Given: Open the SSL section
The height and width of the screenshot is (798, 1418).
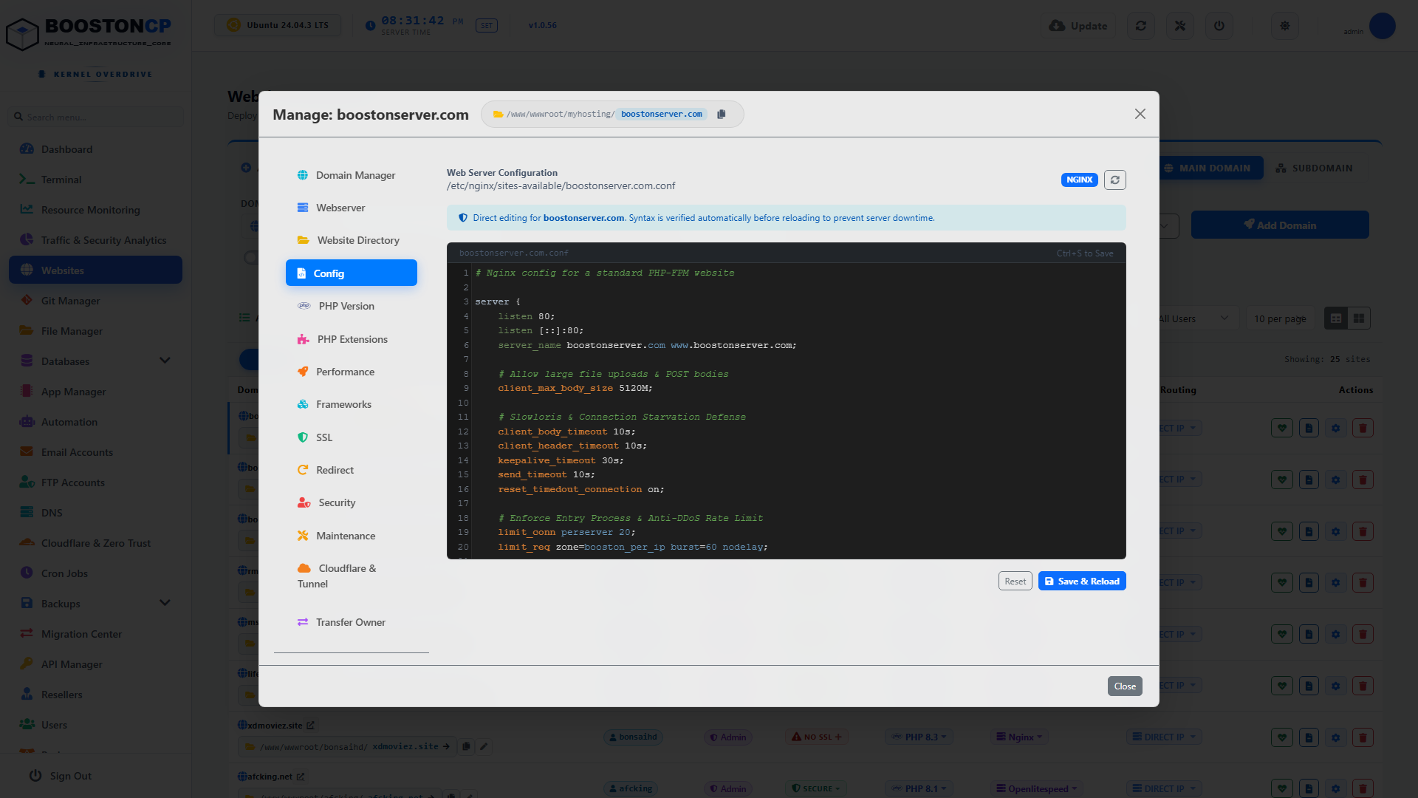Looking at the screenshot, I should [x=352, y=437].
